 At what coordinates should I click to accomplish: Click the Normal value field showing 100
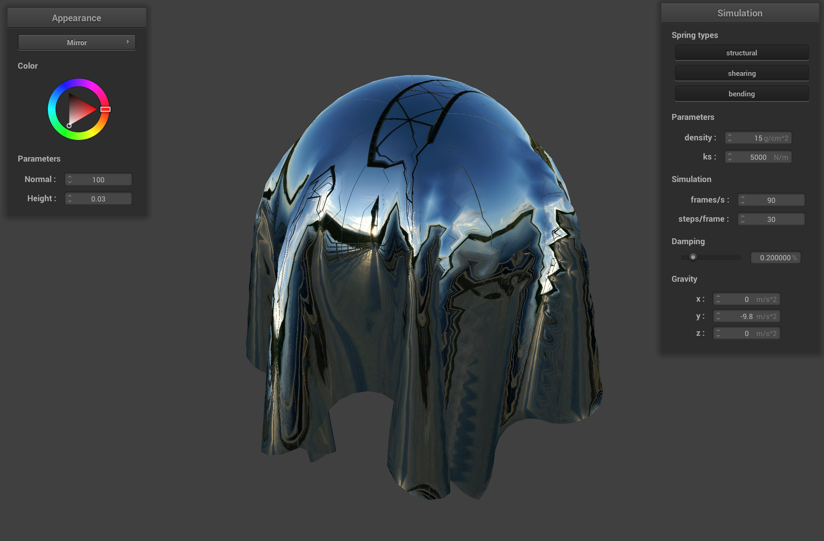[98, 179]
